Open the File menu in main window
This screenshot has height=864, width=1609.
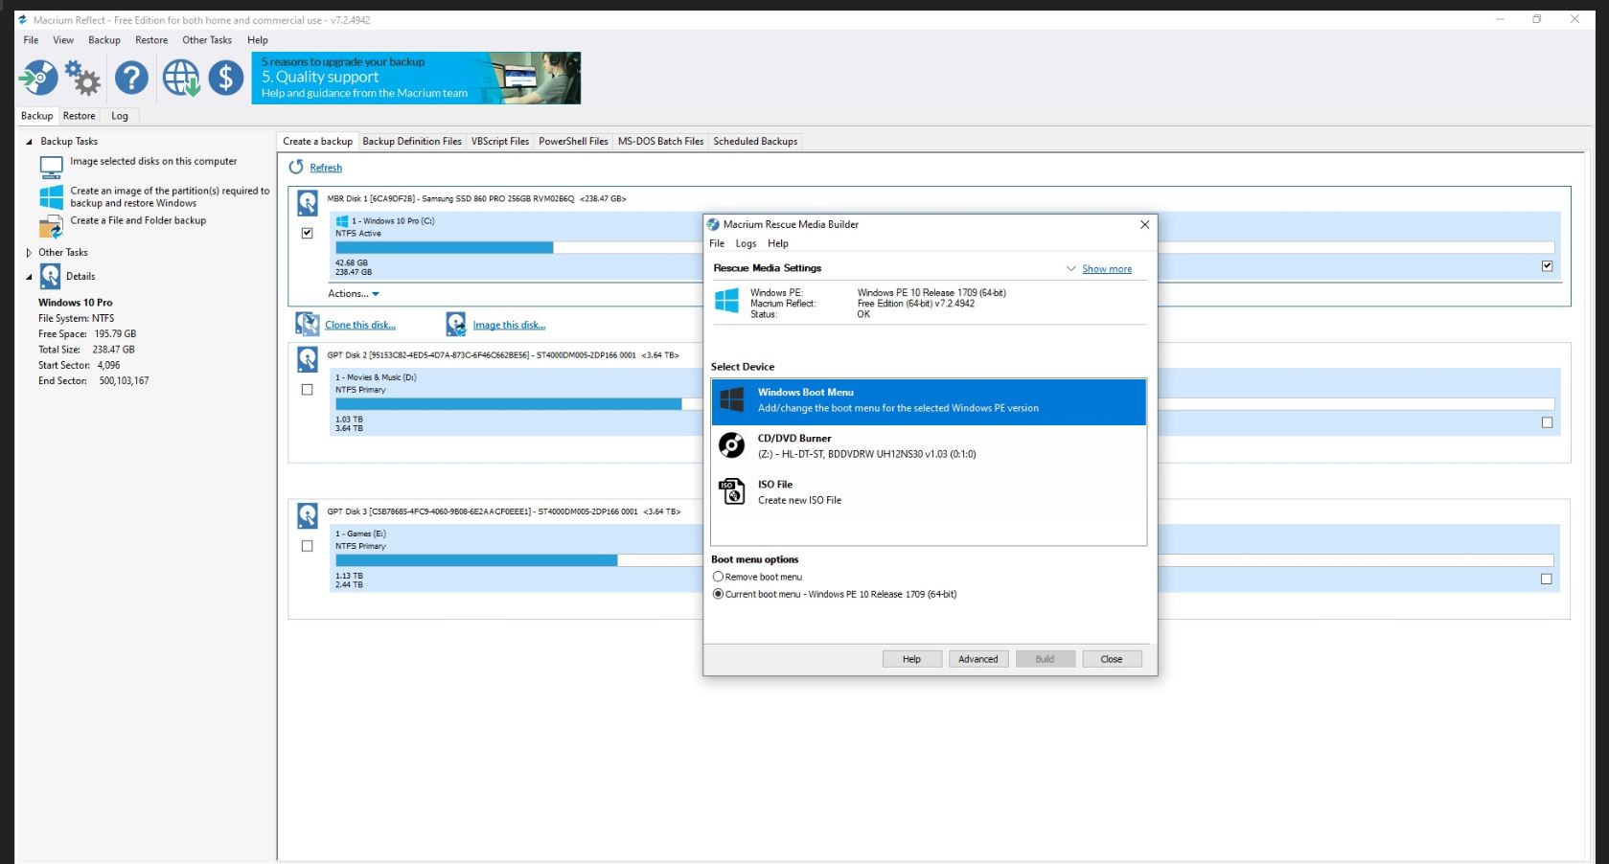click(x=31, y=40)
